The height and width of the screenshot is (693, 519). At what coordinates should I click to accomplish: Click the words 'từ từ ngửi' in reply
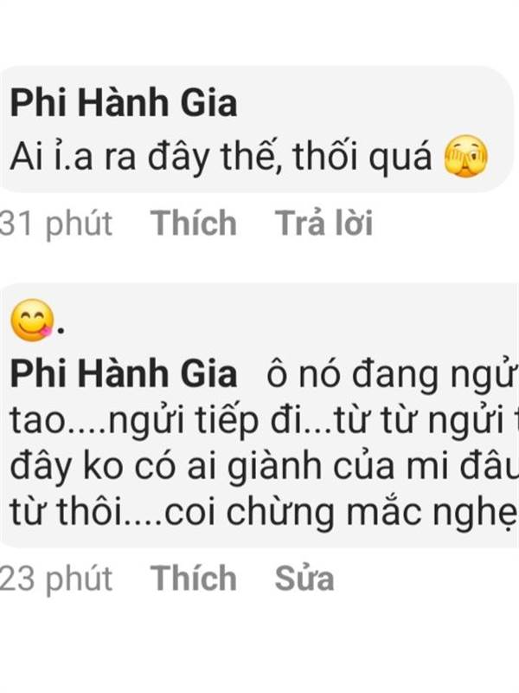(x=419, y=421)
